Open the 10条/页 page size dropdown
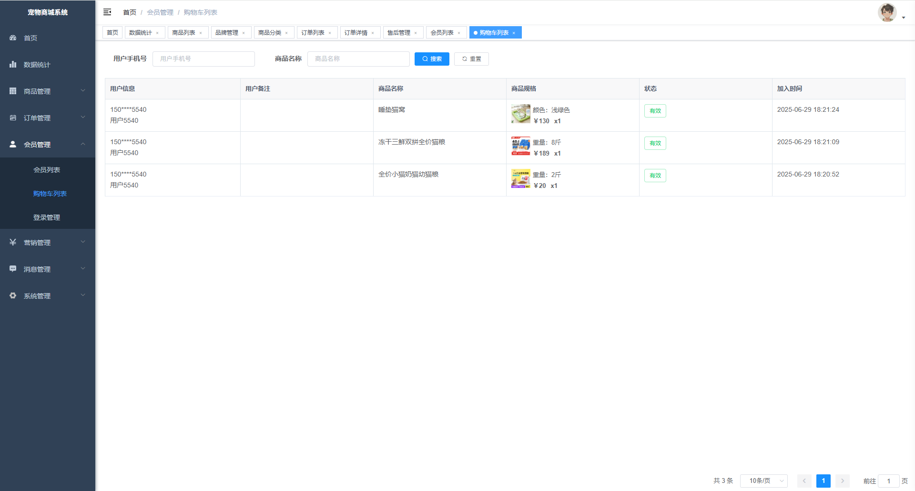915x491 pixels. pos(763,481)
